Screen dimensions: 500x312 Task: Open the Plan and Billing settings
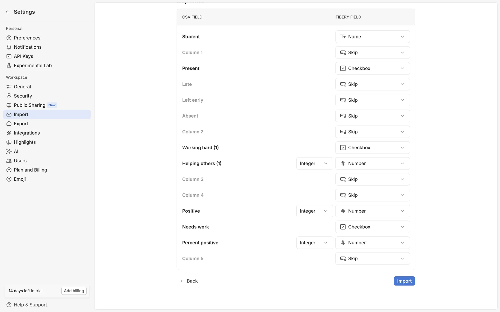[30, 170]
